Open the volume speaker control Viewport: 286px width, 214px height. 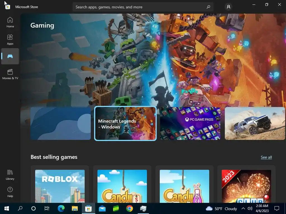[250, 208]
